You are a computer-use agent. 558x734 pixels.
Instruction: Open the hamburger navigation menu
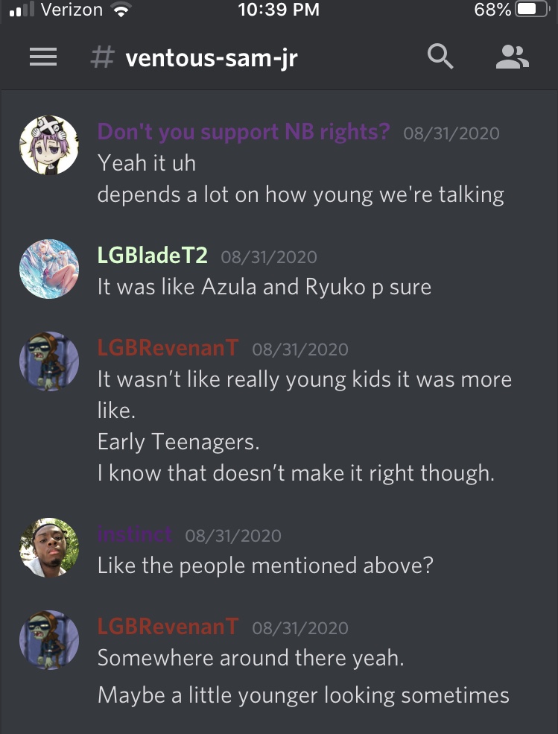43,57
